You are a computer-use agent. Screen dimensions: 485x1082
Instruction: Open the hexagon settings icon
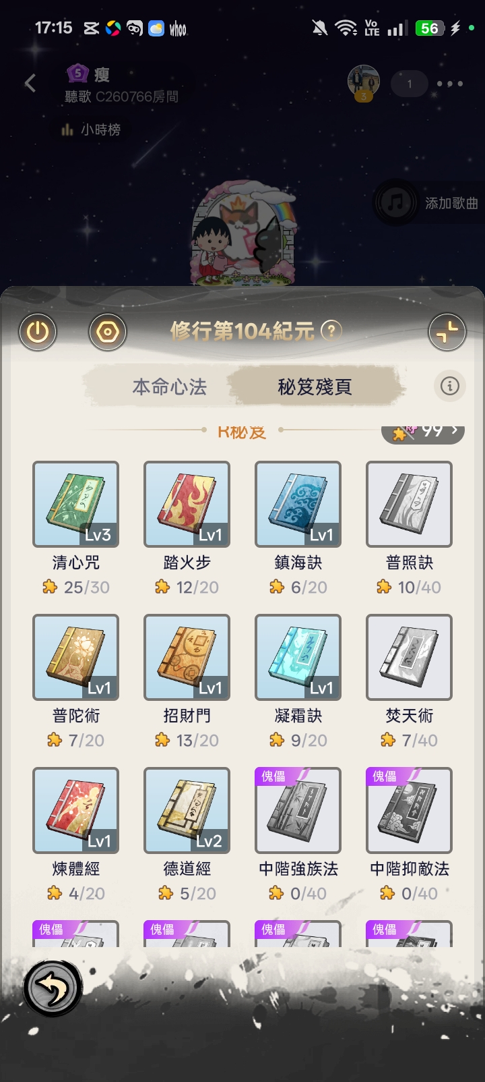[108, 332]
